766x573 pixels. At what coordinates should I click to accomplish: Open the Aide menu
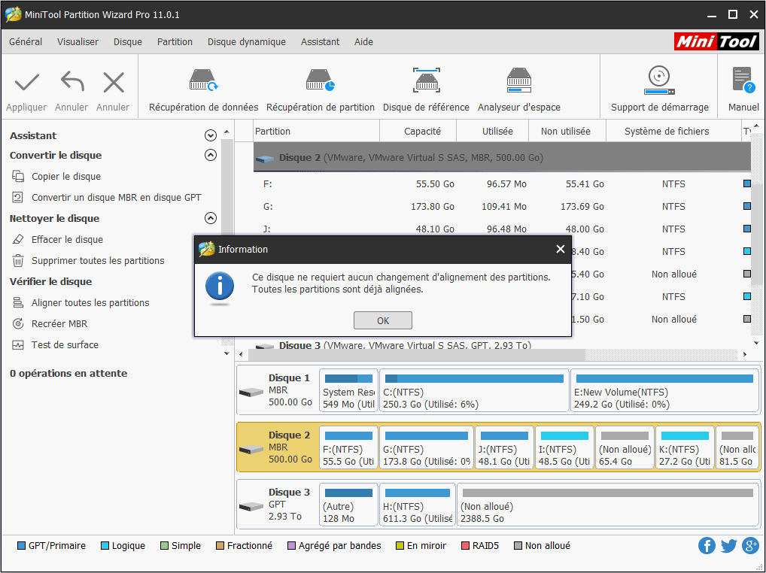tap(363, 42)
